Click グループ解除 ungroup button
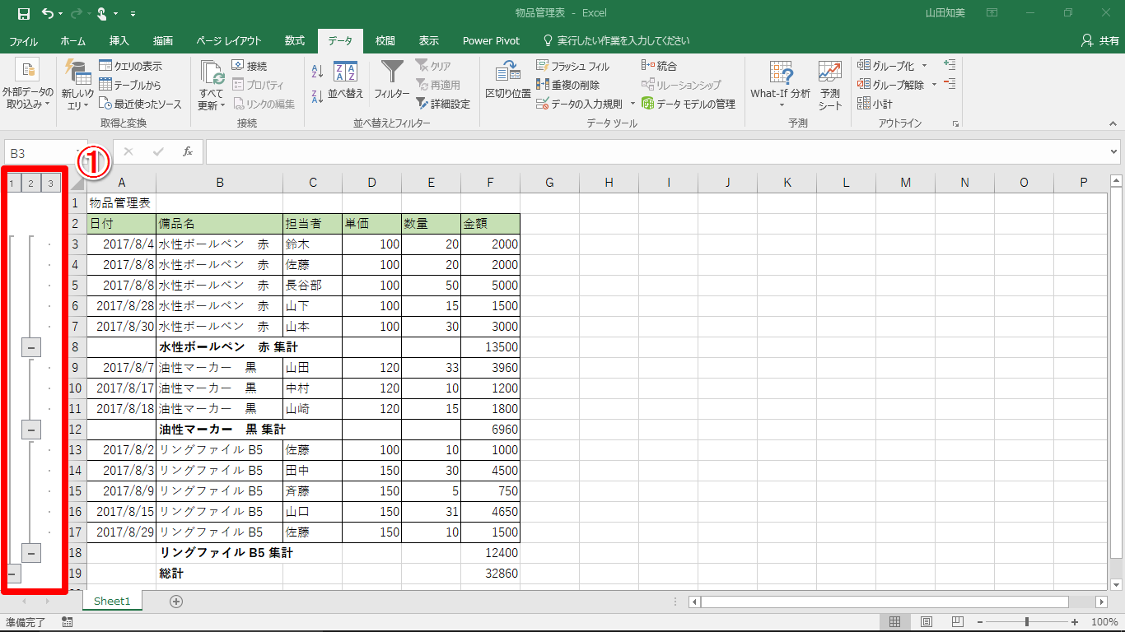 pos(891,85)
